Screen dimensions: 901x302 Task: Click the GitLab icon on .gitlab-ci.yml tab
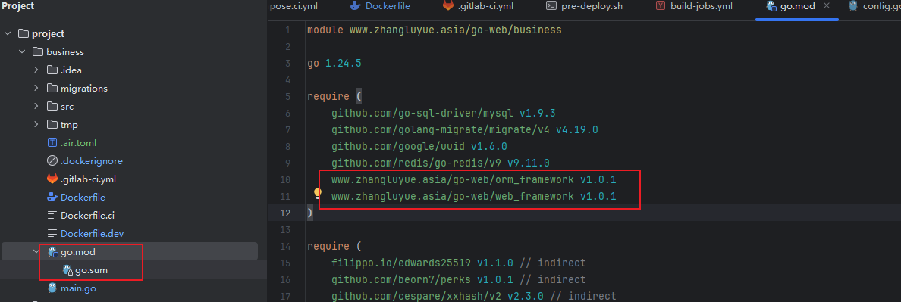[447, 6]
